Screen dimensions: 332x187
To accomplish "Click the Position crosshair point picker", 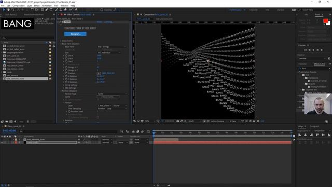I will [99, 73].
